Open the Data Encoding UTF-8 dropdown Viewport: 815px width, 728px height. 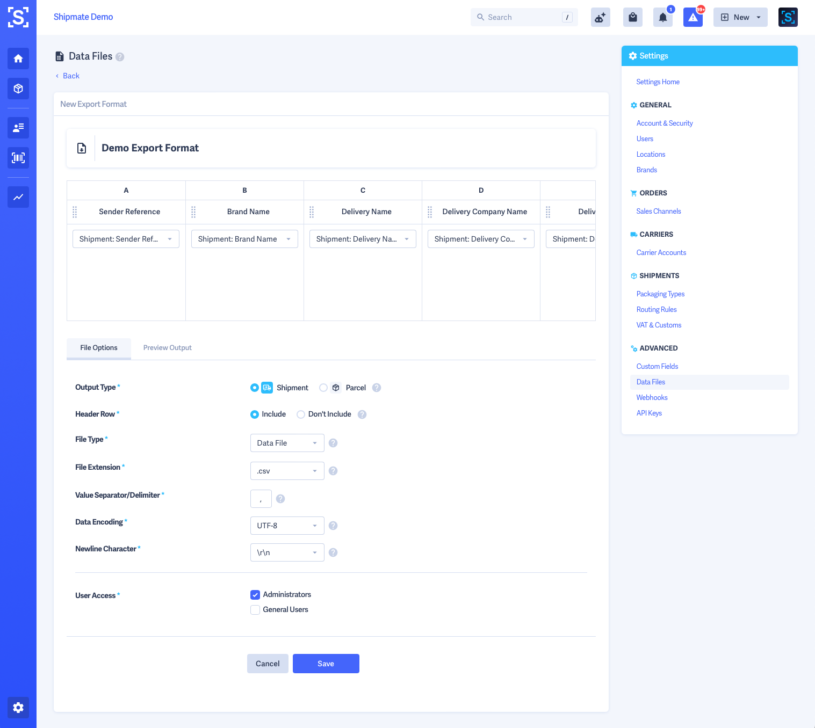coord(287,526)
